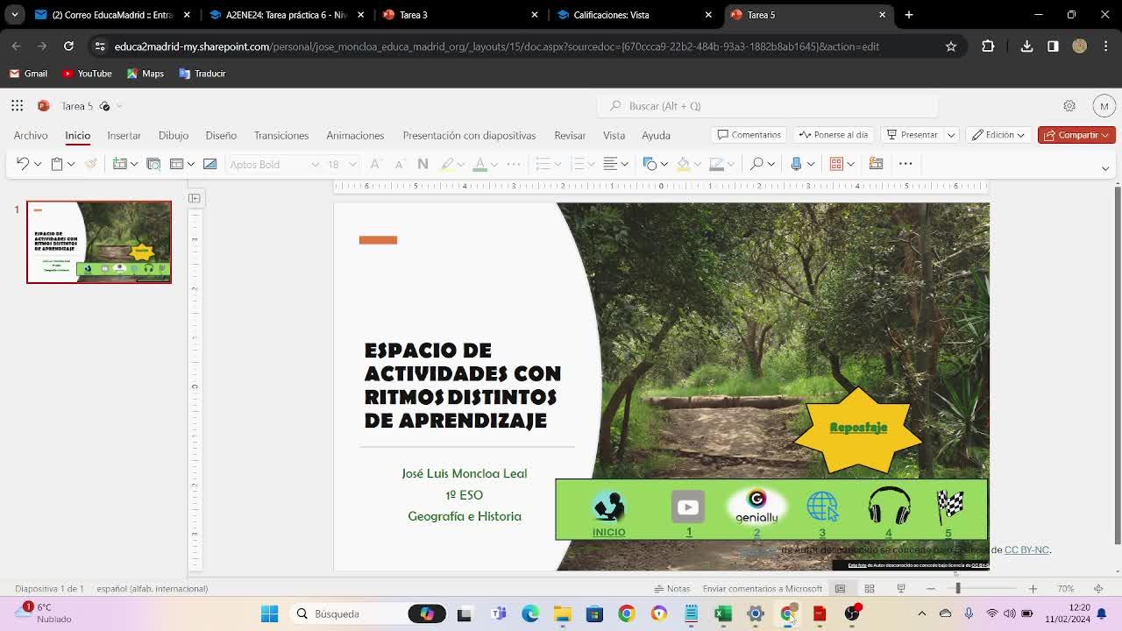Expand the Presentar dropdown arrow
Viewport: 1122px width, 631px height.
coord(950,135)
